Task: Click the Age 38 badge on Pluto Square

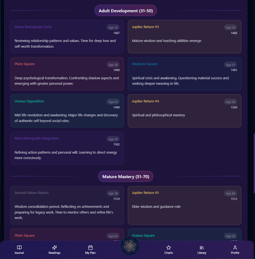Action: tap(113, 65)
